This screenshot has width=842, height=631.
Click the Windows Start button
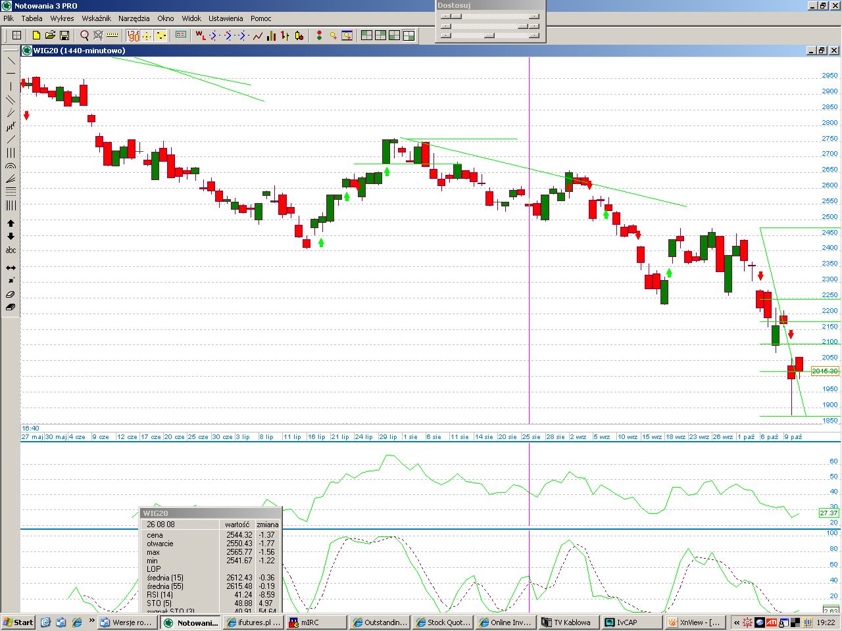(18, 622)
